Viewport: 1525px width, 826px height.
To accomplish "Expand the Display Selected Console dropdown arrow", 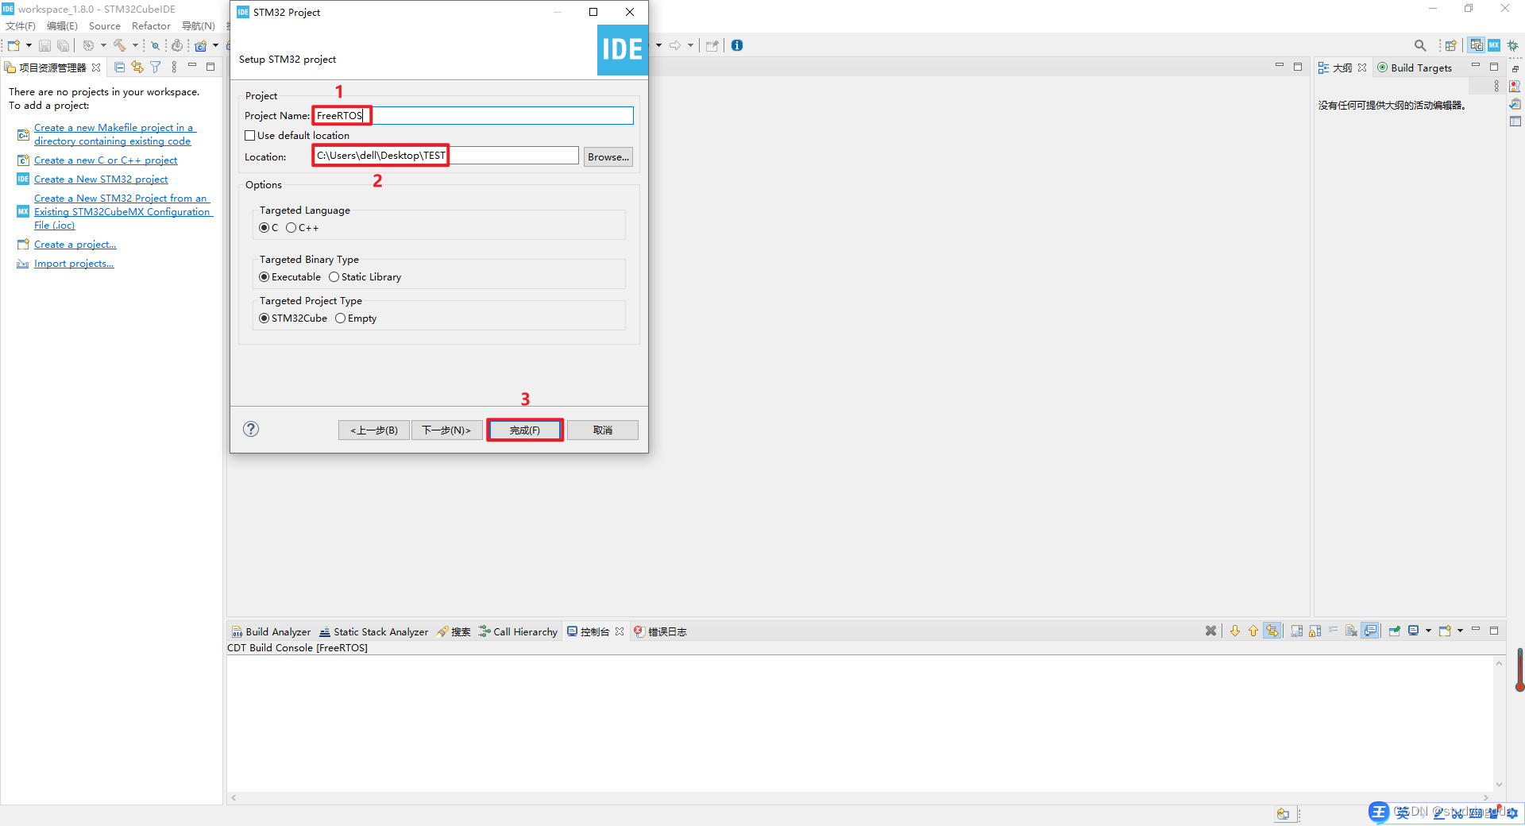I will 1428,631.
